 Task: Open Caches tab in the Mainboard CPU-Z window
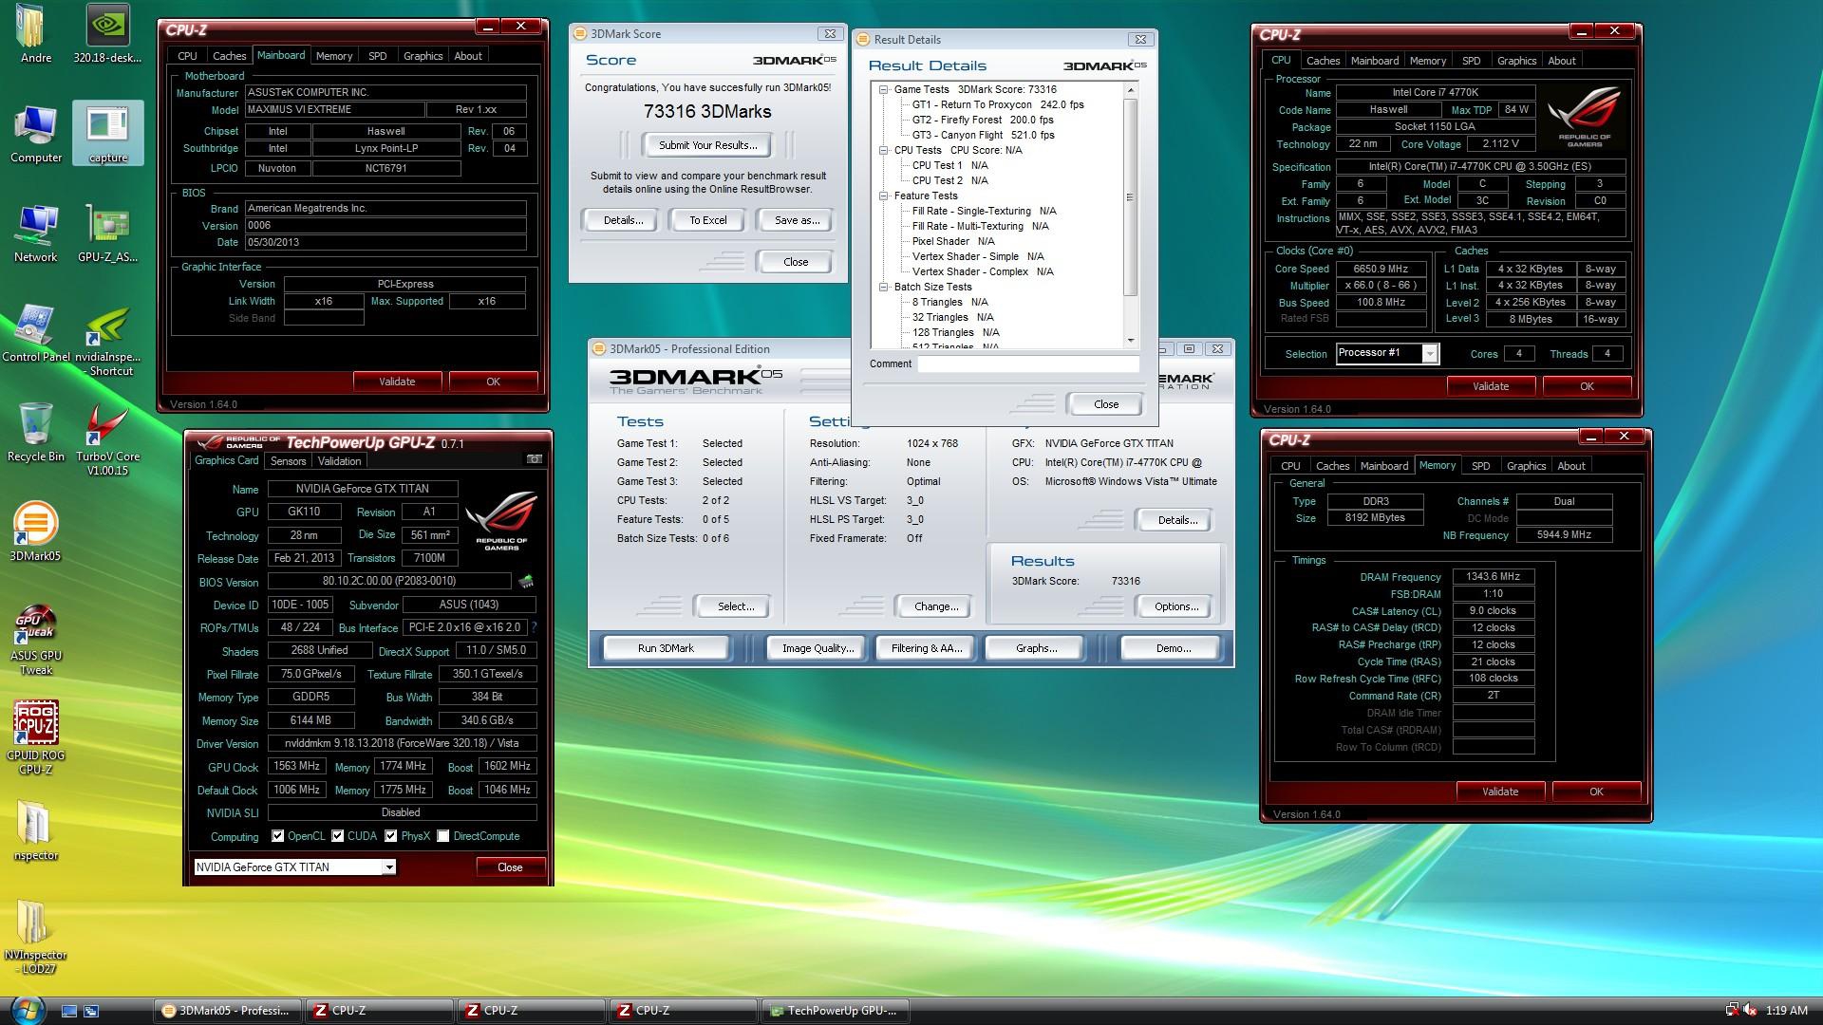click(x=229, y=56)
